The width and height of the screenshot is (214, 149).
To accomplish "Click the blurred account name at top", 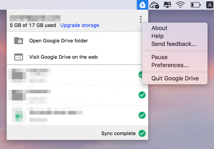I will pos(35,18).
